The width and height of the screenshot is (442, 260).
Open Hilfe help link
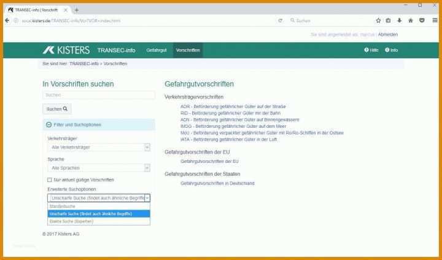371,50
